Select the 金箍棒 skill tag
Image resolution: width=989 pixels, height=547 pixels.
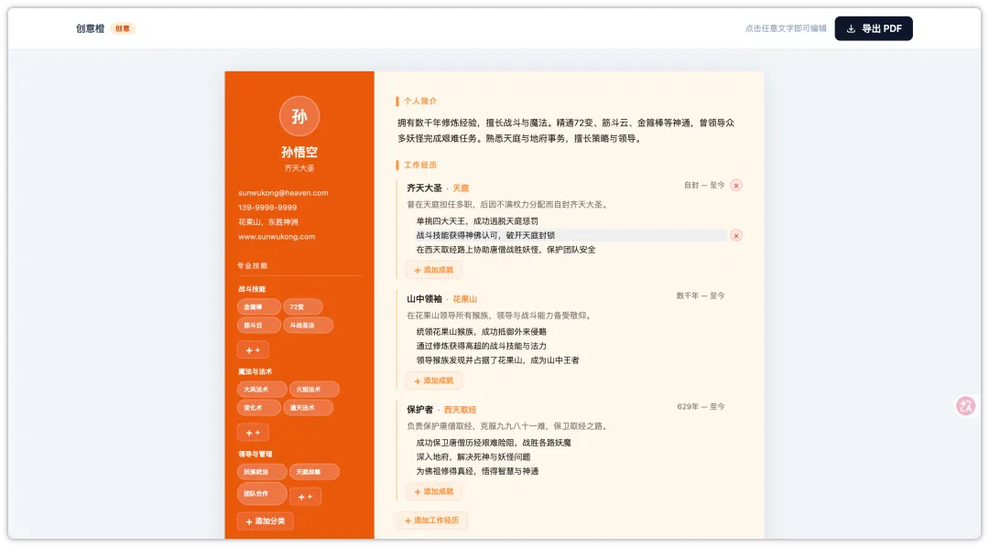click(x=258, y=307)
